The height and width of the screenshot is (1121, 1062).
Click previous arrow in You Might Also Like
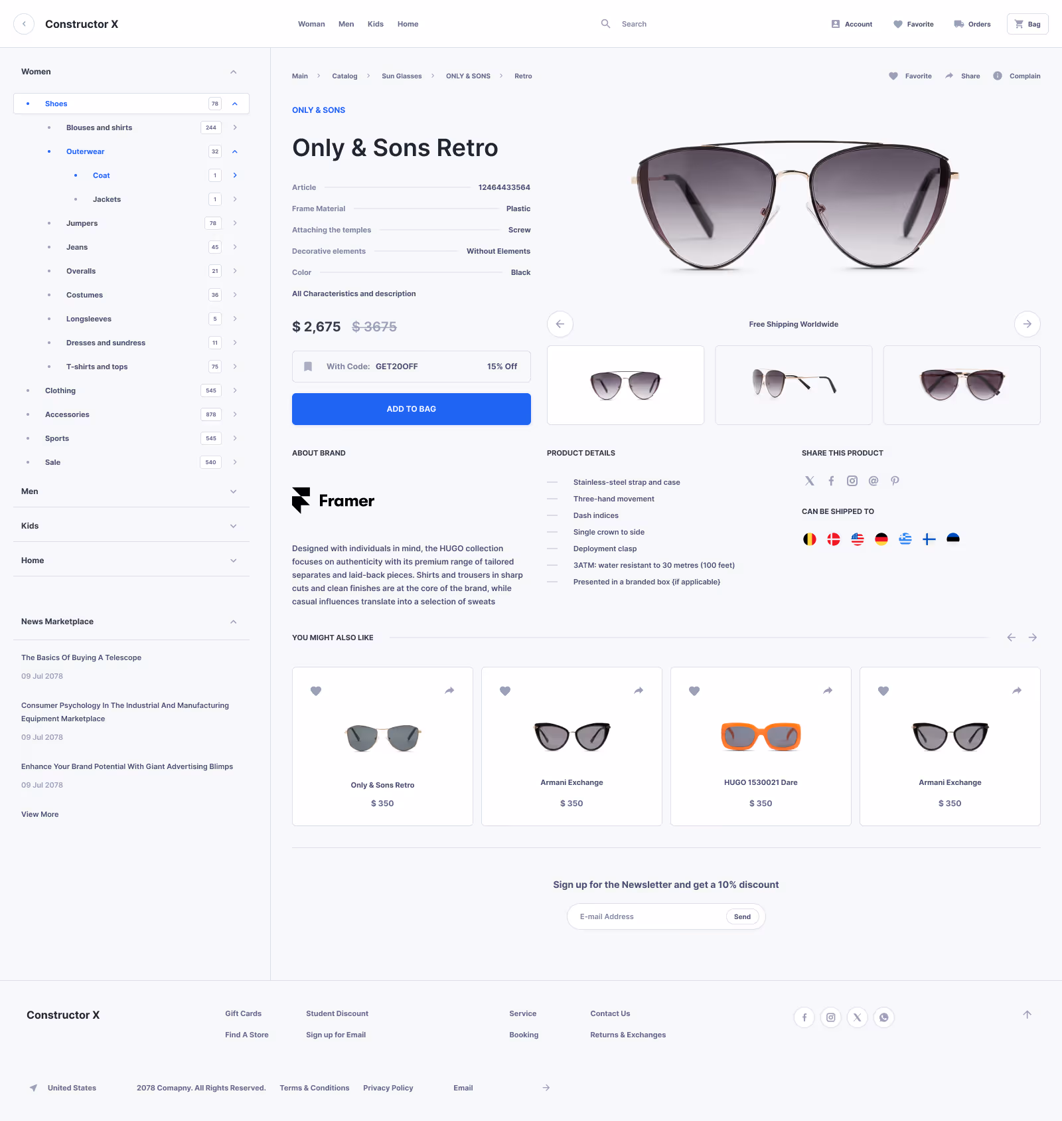click(x=1012, y=638)
